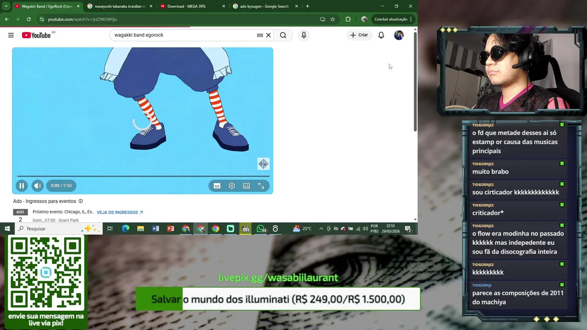
Task: Click the POR PTB2 language indicator
Action: coord(374,229)
